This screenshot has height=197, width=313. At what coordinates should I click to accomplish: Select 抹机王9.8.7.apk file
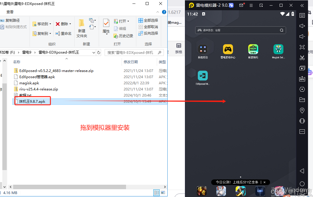[x=33, y=102]
